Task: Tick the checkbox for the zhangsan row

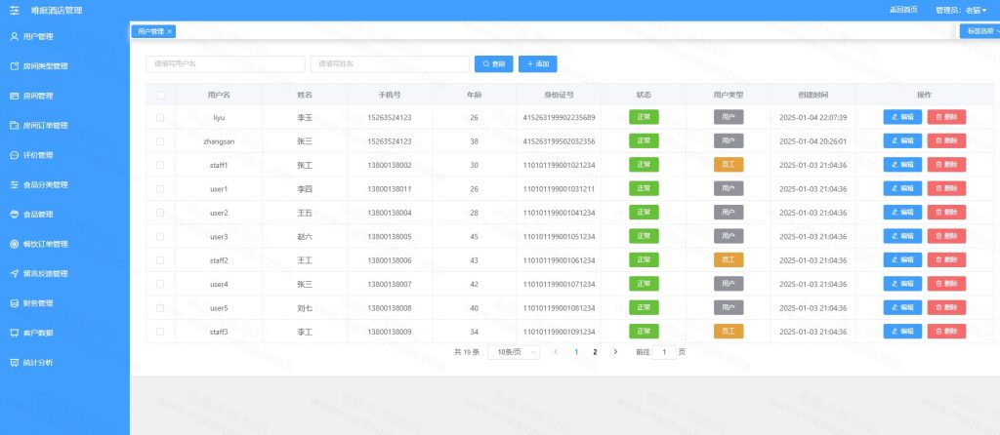Action: coord(160,141)
